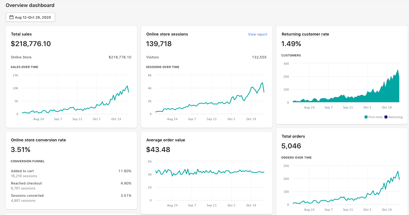Select the "Reached checkout" funnel step
The image size is (409, 215).
pyautogui.click(x=26, y=183)
